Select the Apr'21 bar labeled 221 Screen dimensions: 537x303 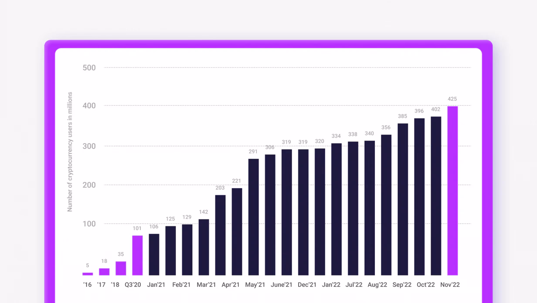click(x=237, y=232)
